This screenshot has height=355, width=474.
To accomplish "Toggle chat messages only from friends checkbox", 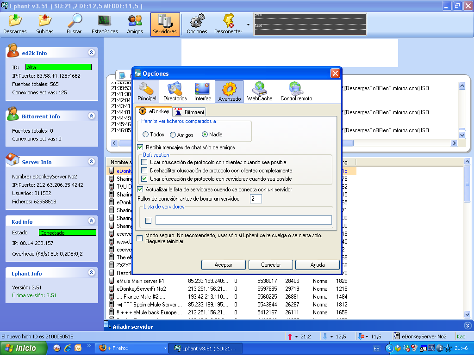I will click(140, 147).
